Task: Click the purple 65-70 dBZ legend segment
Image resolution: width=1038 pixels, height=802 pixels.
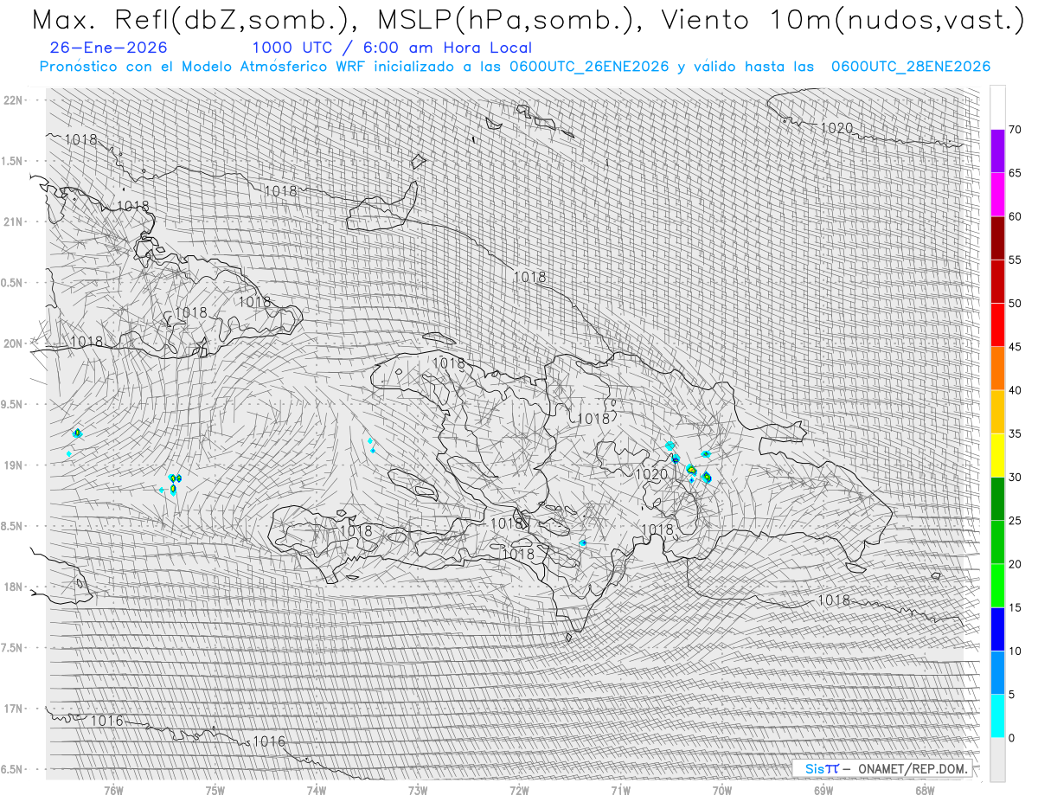Action: [x=997, y=151]
